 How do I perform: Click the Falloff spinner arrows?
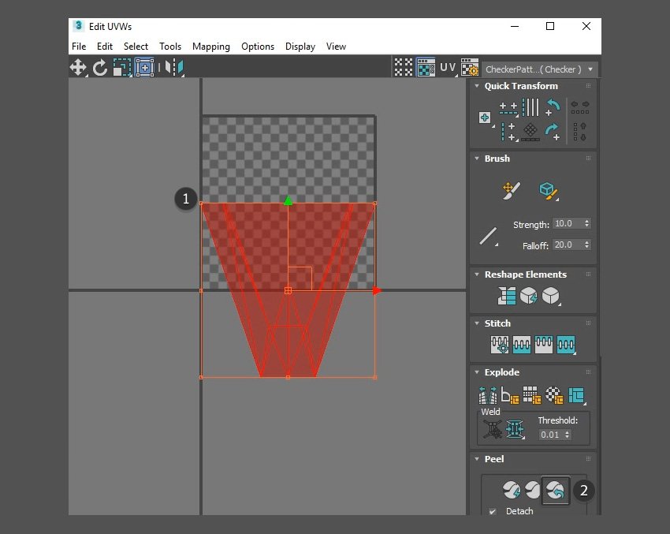586,245
